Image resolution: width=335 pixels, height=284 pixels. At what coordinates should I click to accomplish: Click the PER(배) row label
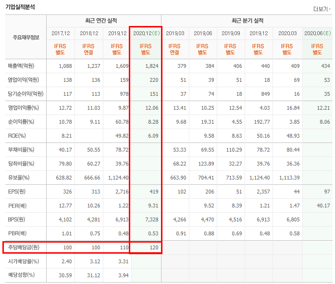click(x=17, y=206)
